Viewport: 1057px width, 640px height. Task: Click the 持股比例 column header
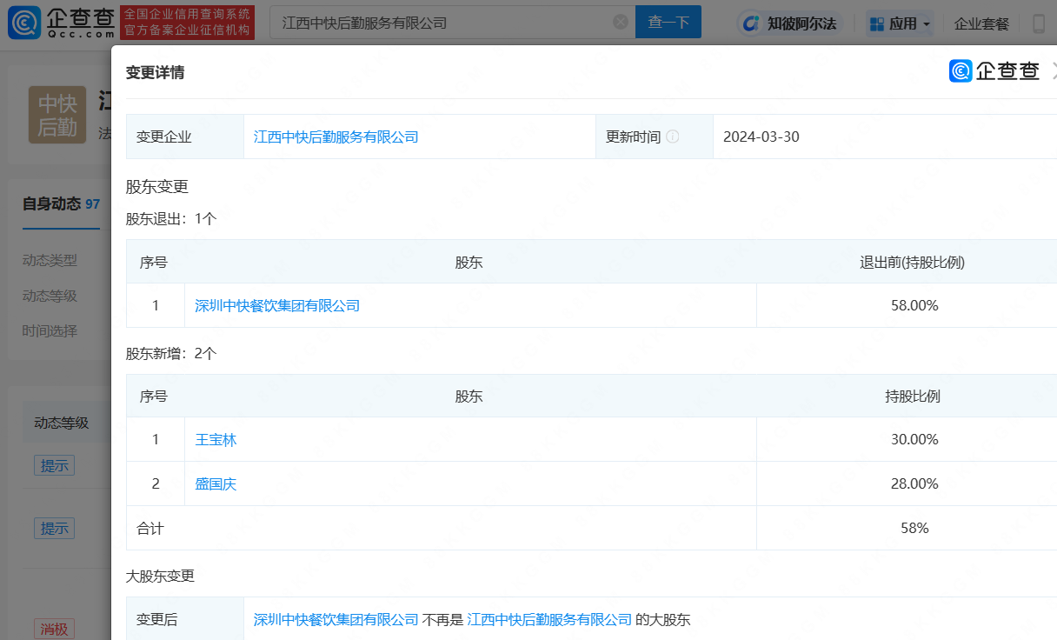point(913,396)
